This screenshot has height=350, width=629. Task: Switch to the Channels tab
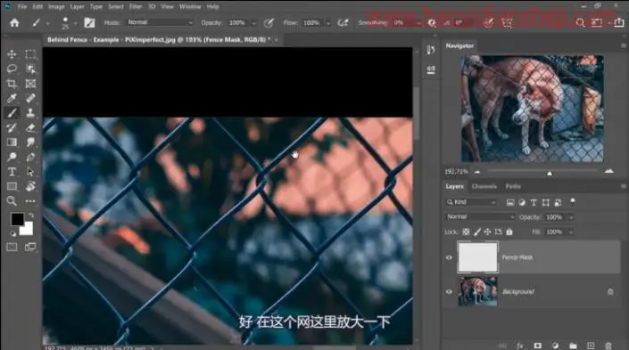click(x=484, y=186)
